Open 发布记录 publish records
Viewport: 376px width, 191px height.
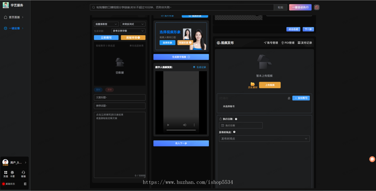pos(305,43)
